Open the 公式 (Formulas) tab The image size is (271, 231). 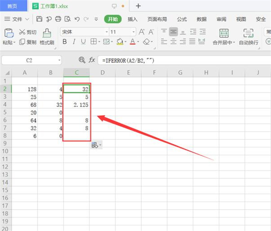point(182,19)
